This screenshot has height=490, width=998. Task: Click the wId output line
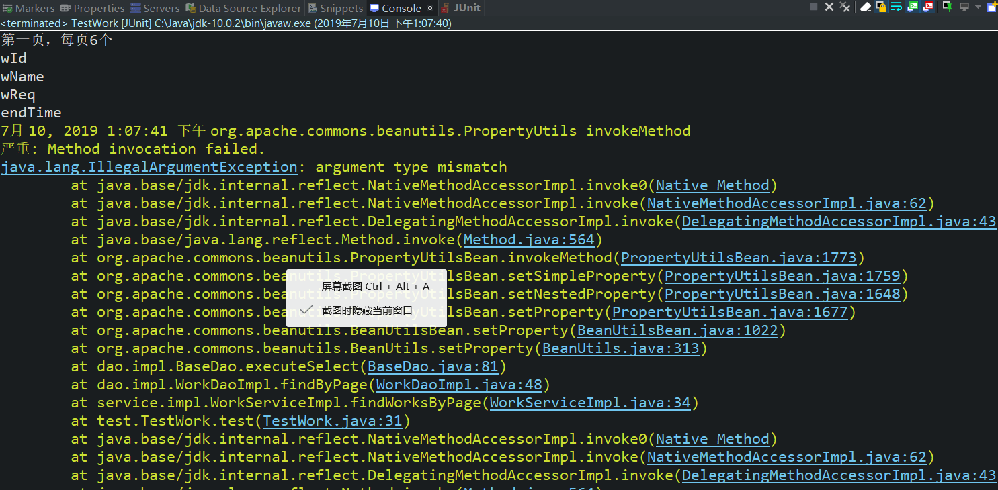[14, 58]
